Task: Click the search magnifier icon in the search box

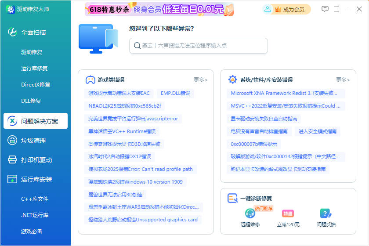Action: tap(137, 45)
